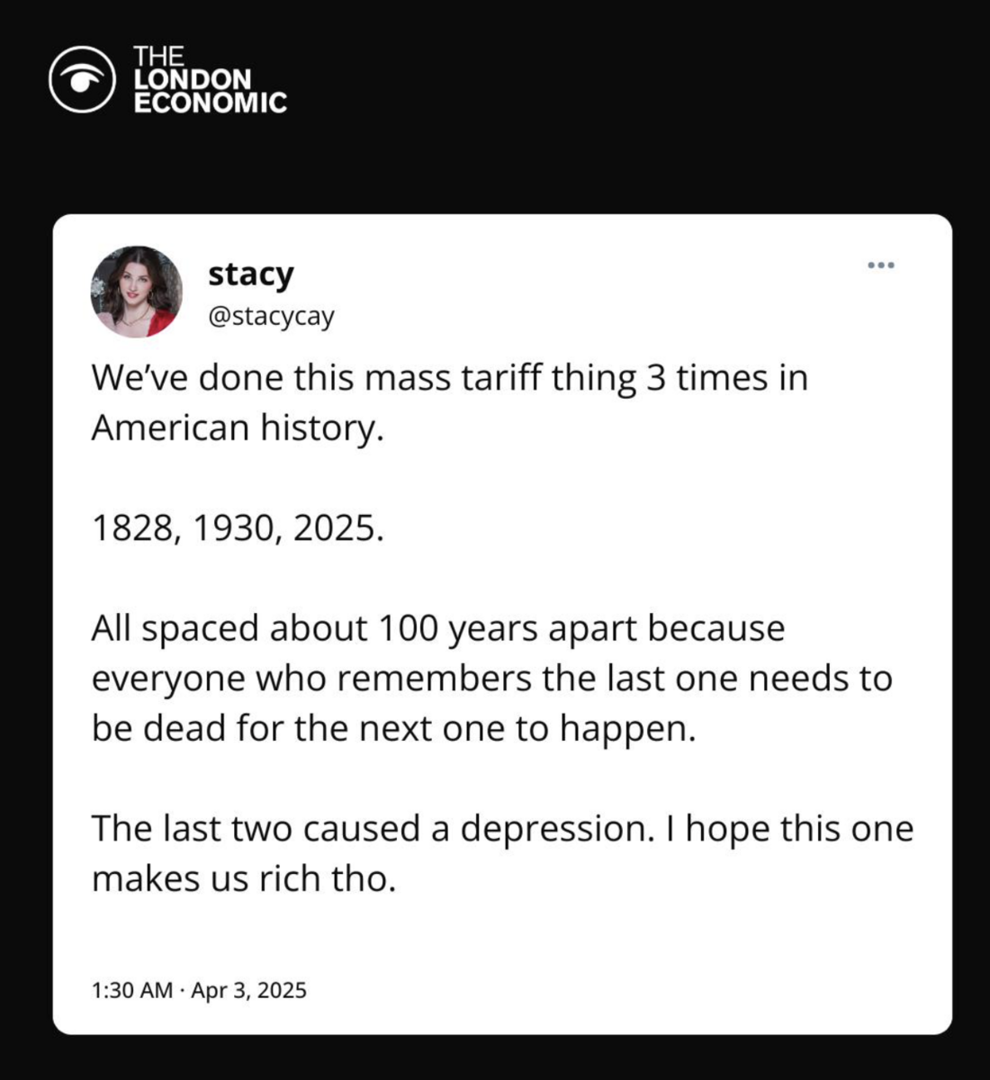Click the word ECONOMIC in the logo
Viewport: 990px width, 1080px height.
point(211,103)
